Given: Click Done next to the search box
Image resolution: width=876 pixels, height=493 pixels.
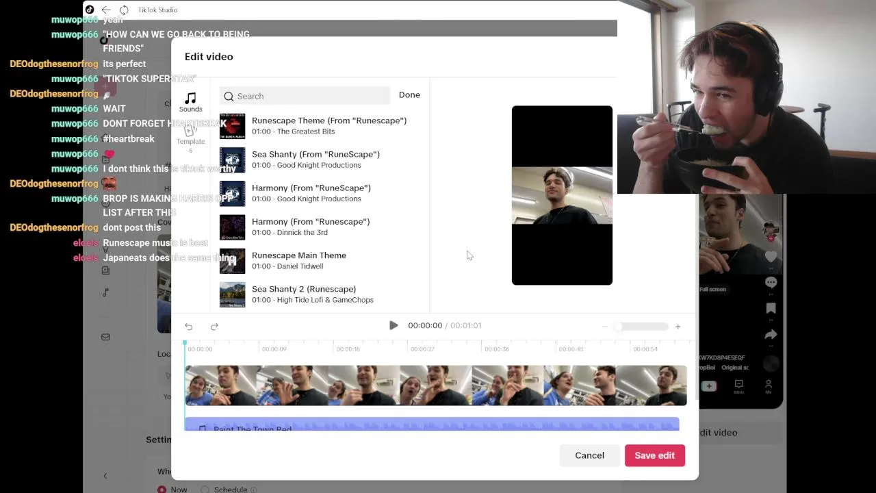Looking at the screenshot, I should [x=409, y=95].
